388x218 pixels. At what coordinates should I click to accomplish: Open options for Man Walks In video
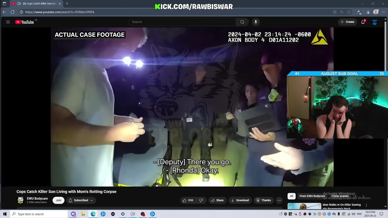[366, 205]
